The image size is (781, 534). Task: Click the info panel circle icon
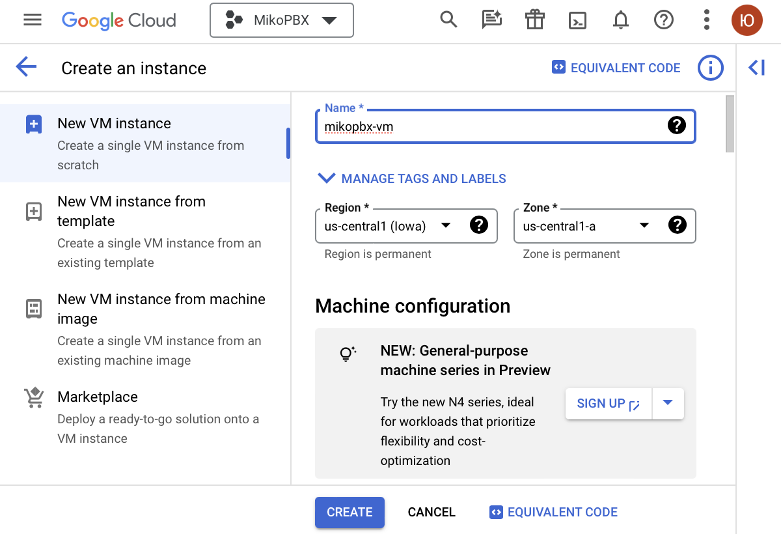[710, 68]
